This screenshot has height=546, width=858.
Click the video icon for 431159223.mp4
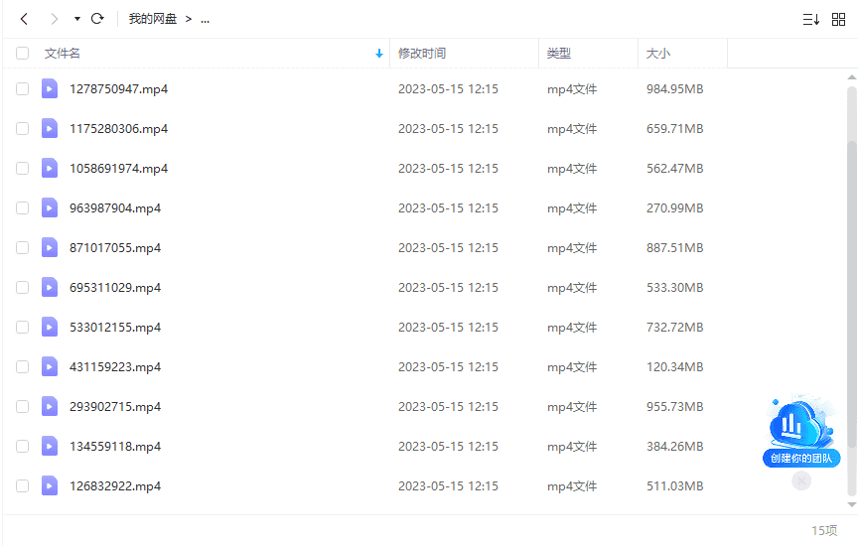[x=50, y=367]
